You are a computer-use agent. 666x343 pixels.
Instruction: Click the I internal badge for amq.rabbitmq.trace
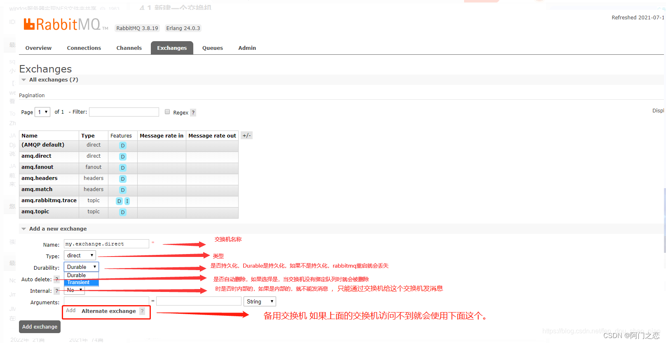[x=127, y=201]
